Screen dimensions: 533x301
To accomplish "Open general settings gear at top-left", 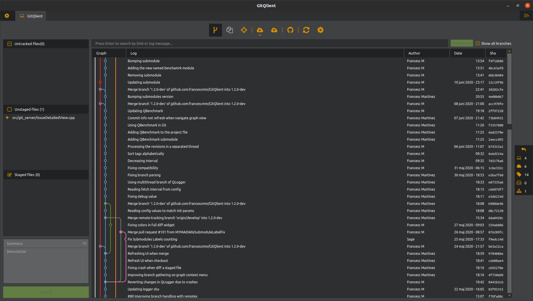I will coord(7,16).
